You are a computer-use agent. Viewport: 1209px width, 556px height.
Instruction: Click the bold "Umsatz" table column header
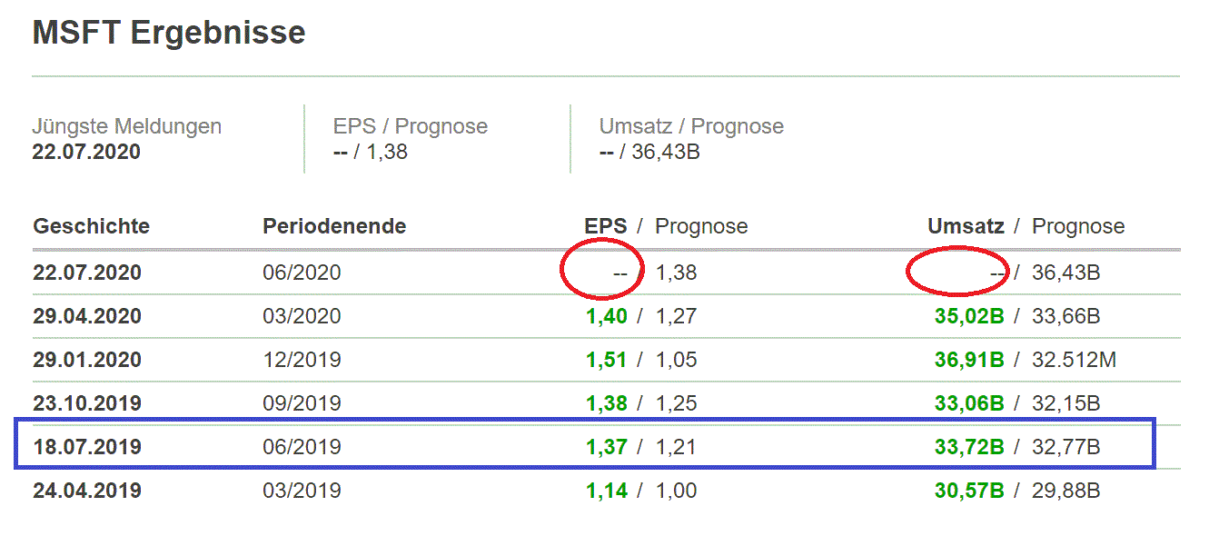coord(966,226)
